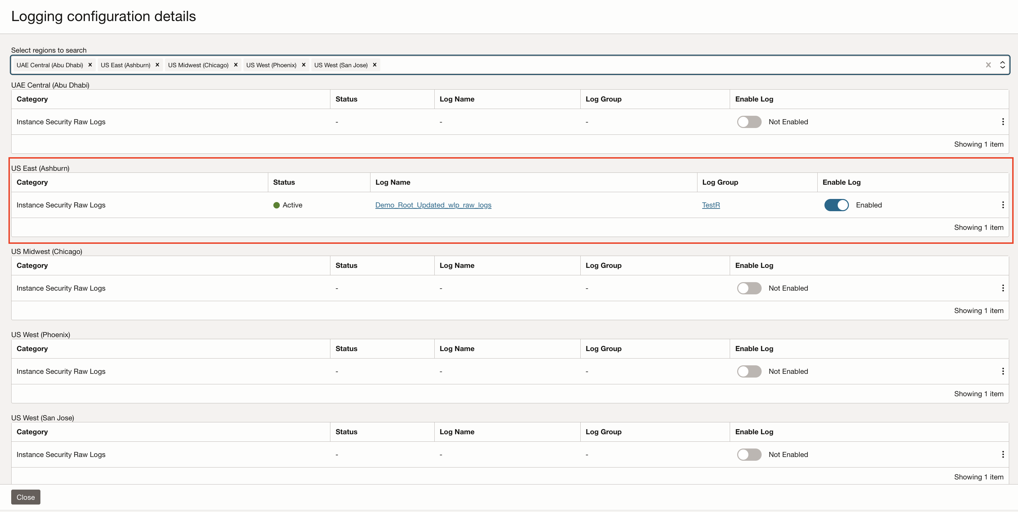
Task: Turn on the log toggle for US West (San Jose)
Action: [749, 454]
